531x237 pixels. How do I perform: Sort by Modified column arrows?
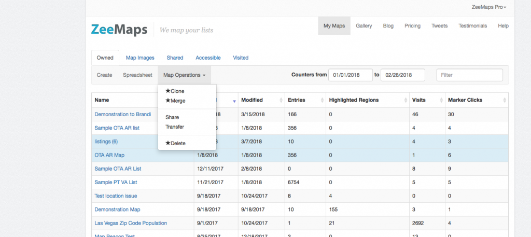tap(280, 101)
